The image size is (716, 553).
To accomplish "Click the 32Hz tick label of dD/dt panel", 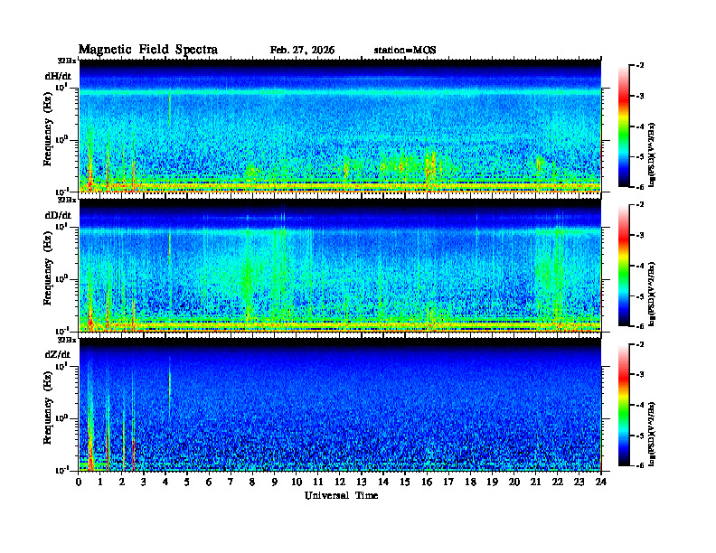I will coord(67,200).
